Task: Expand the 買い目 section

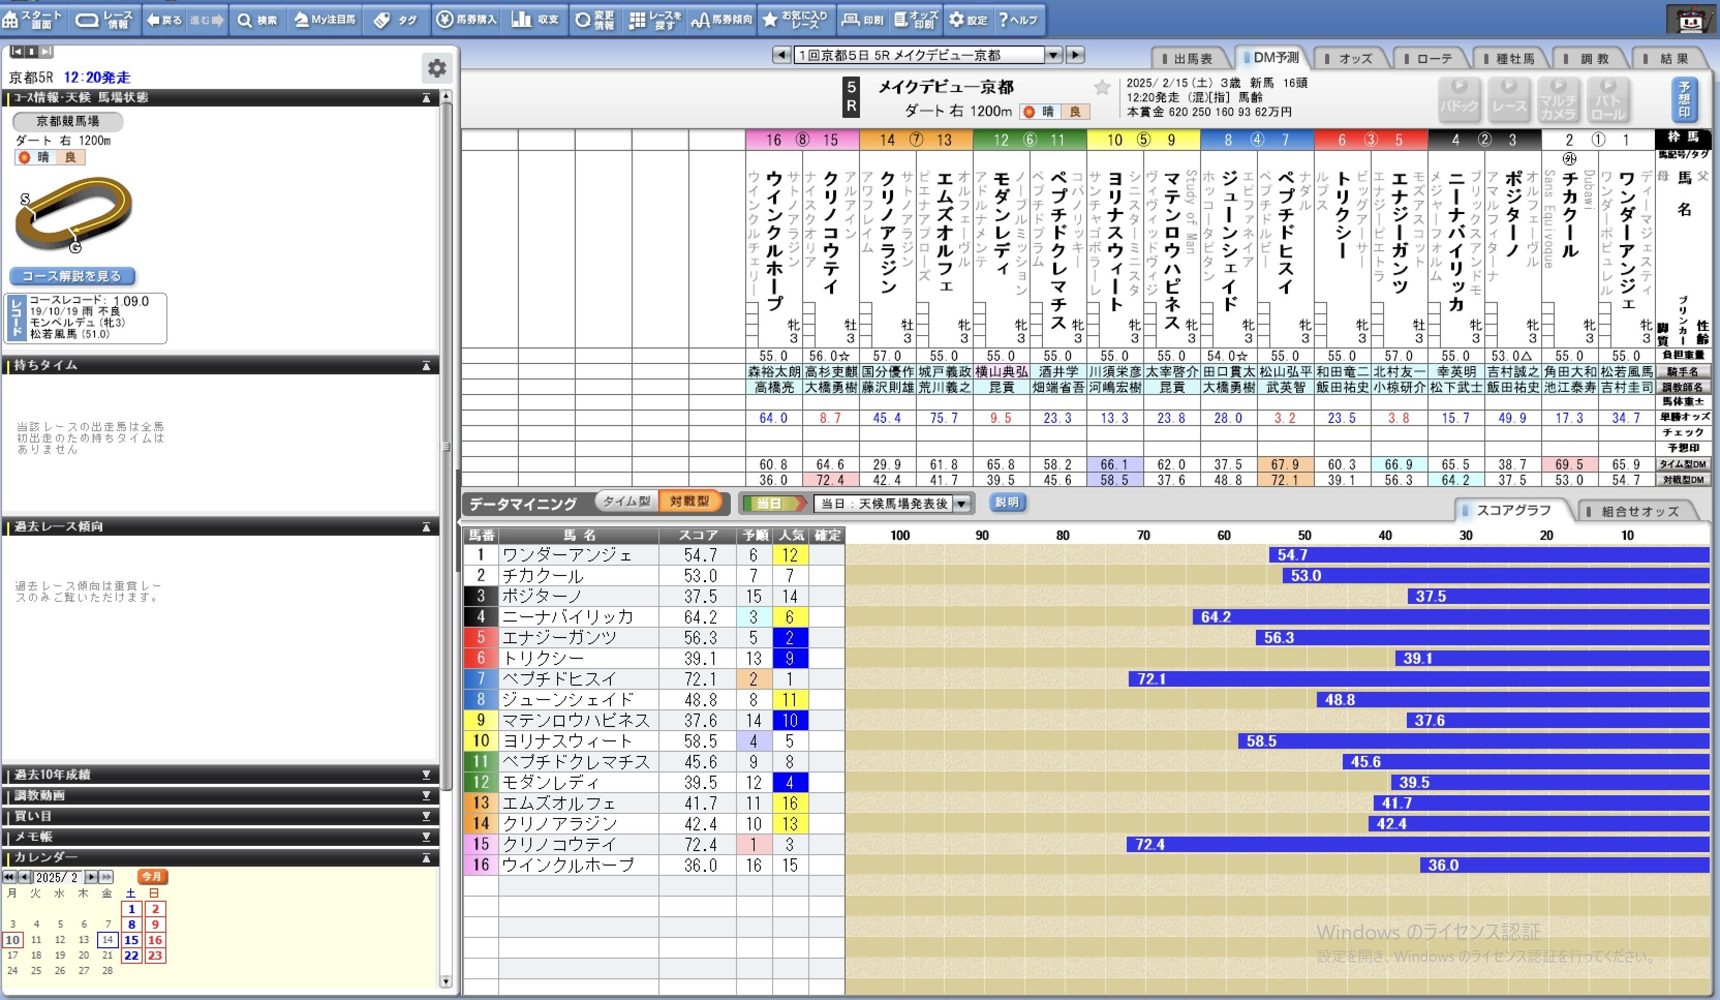Action: tap(426, 815)
